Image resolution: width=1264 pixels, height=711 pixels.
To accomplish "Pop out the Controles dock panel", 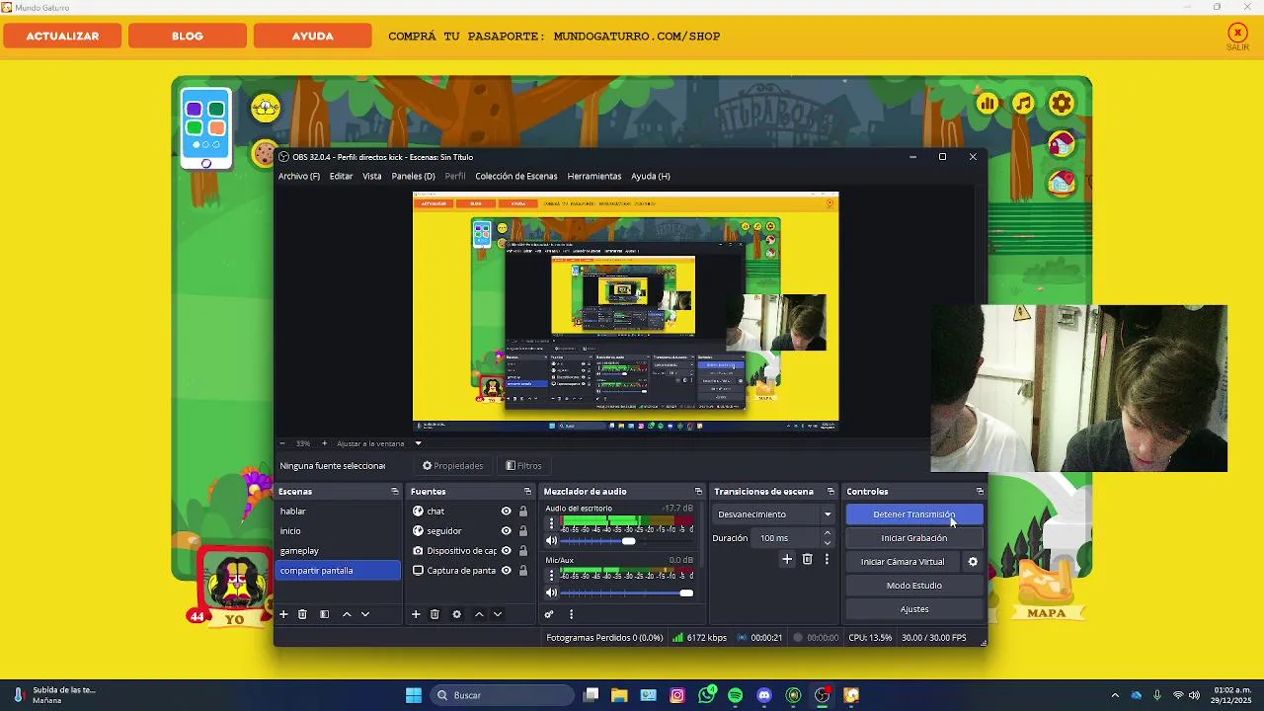I will (980, 492).
